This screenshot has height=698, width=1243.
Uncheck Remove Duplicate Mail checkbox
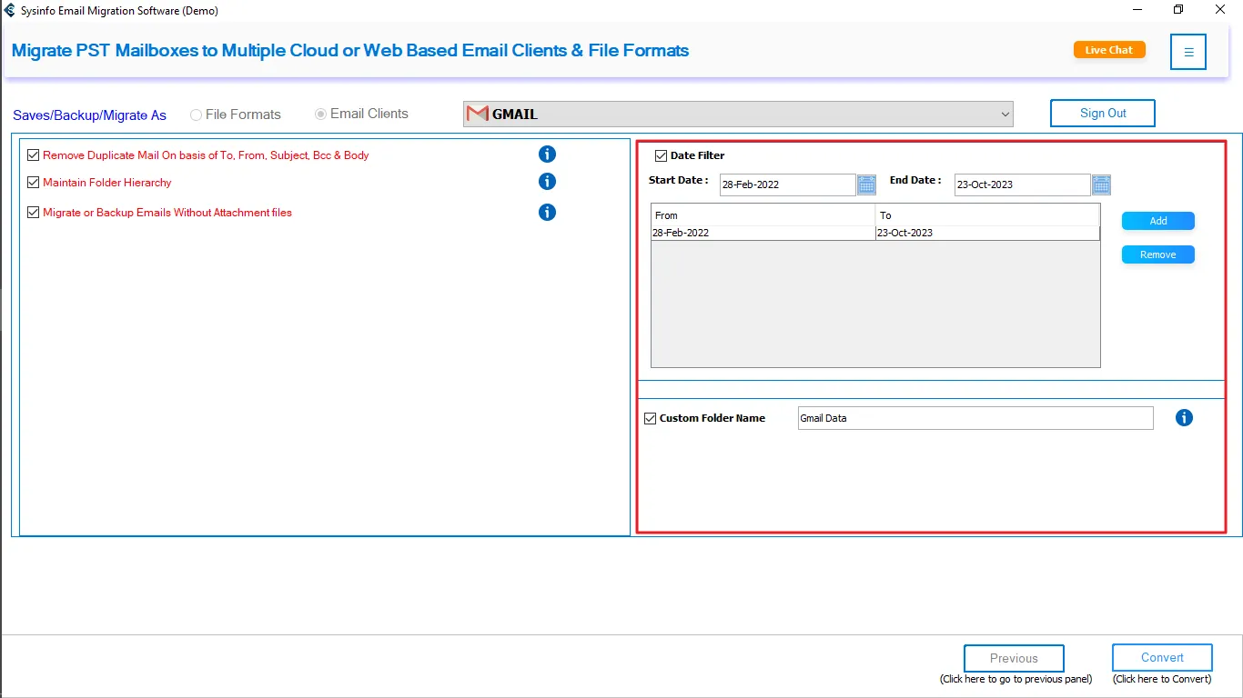(x=35, y=155)
